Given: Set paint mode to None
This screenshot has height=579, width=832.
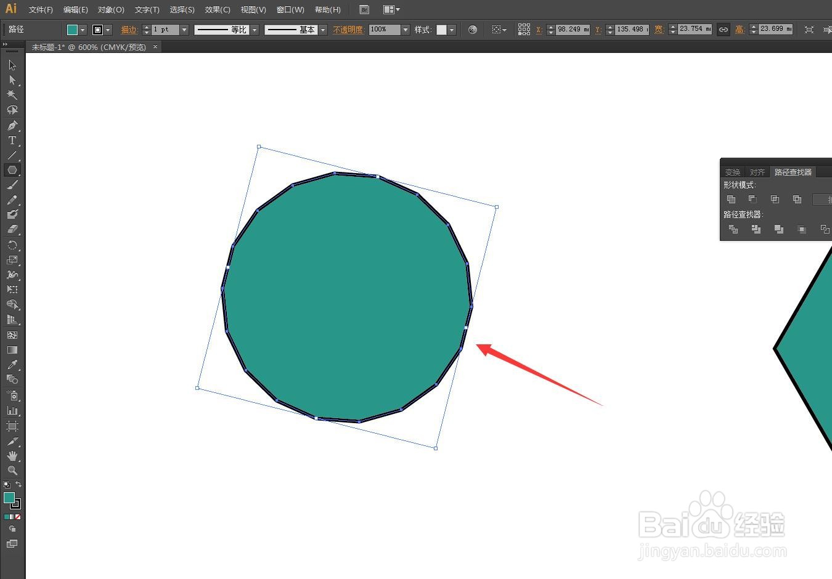Looking at the screenshot, I should [x=18, y=517].
